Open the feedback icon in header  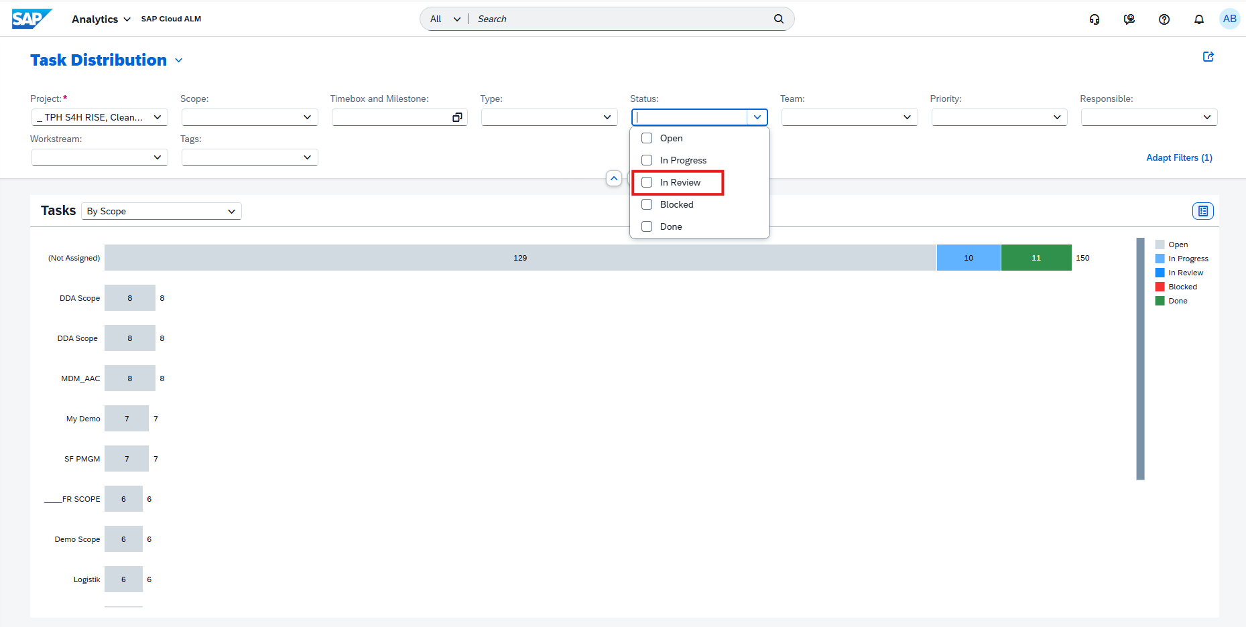click(x=1129, y=19)
